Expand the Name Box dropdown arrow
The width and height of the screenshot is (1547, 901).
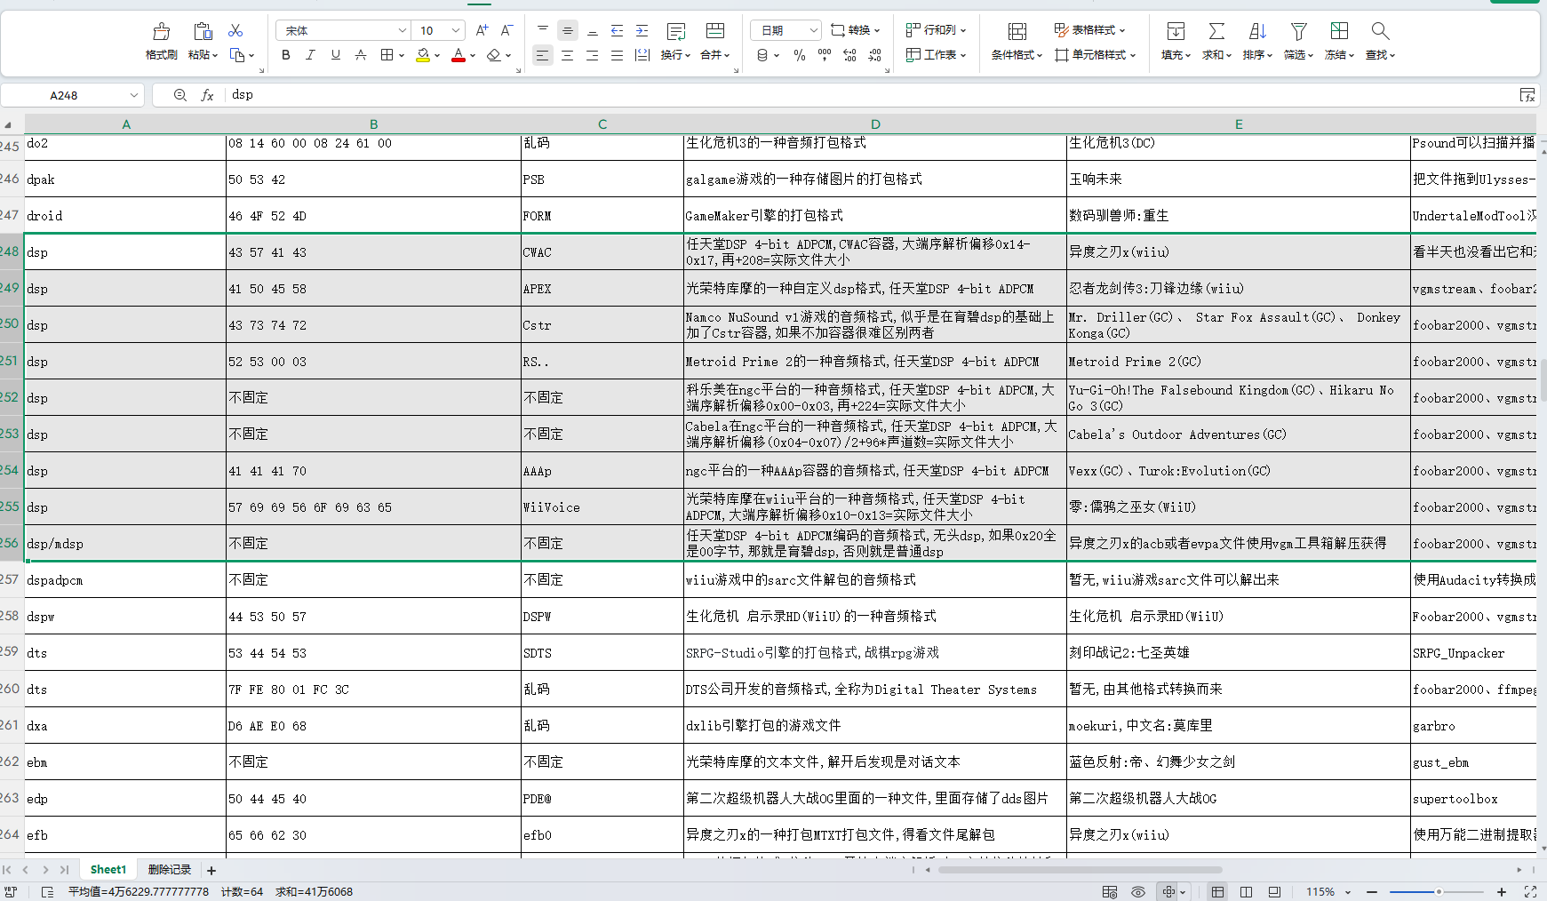point(134,95)
